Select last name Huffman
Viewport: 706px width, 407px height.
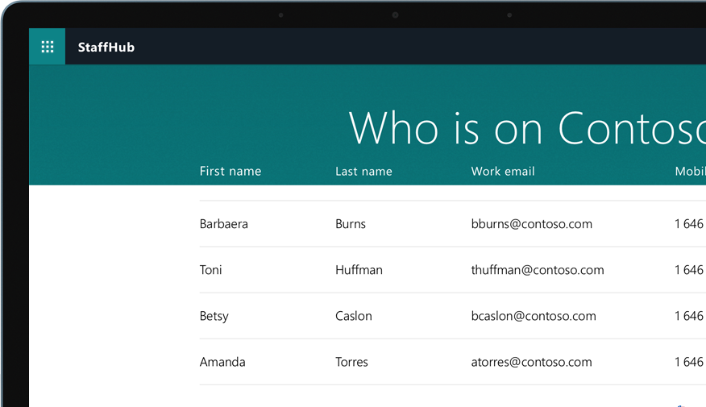[x=359, y=270]
